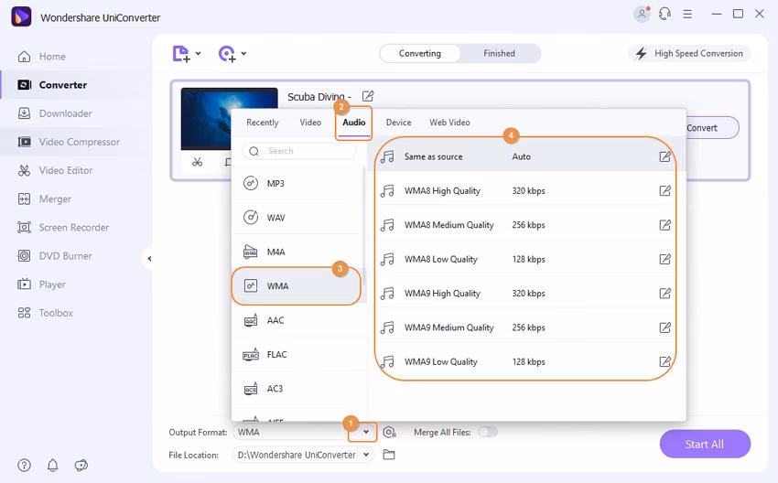The height and width of the screenshot is (483, 778).
Task: Select the Video format tab
Action: (310, 123)
